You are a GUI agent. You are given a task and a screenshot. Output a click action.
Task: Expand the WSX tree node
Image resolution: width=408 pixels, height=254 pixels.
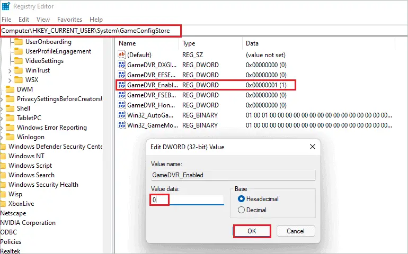10,80
